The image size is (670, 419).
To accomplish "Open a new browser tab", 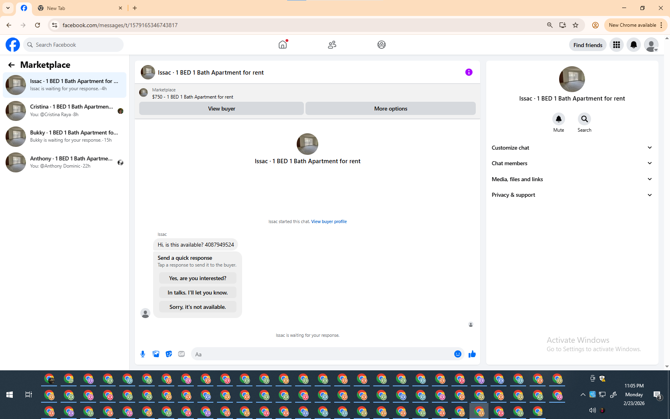I will tap(135, 8).
